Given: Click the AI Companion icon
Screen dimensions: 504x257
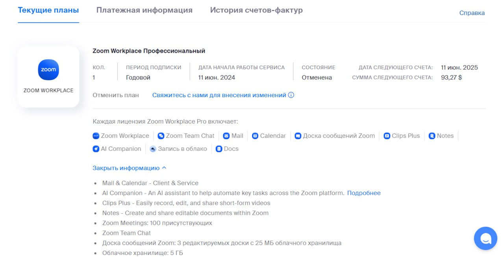Looking at the screenshot, I should (x=96, y=149).
